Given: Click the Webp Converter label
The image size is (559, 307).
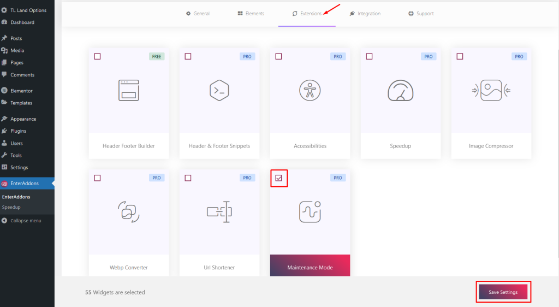Looking at the screenshot, I should (x=129, y=268).
